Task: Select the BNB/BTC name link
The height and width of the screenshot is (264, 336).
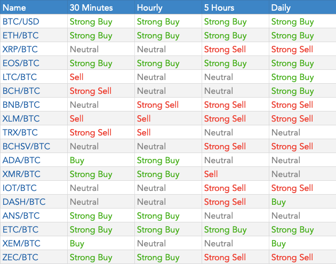Action: click(21, 105)
